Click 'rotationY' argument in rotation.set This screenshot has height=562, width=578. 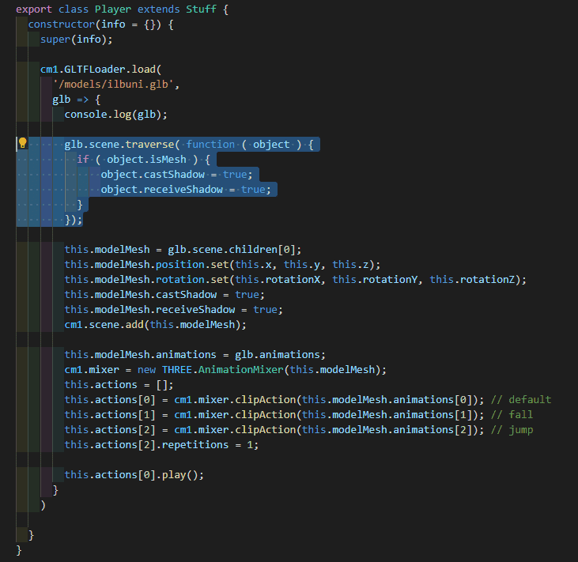390,280
